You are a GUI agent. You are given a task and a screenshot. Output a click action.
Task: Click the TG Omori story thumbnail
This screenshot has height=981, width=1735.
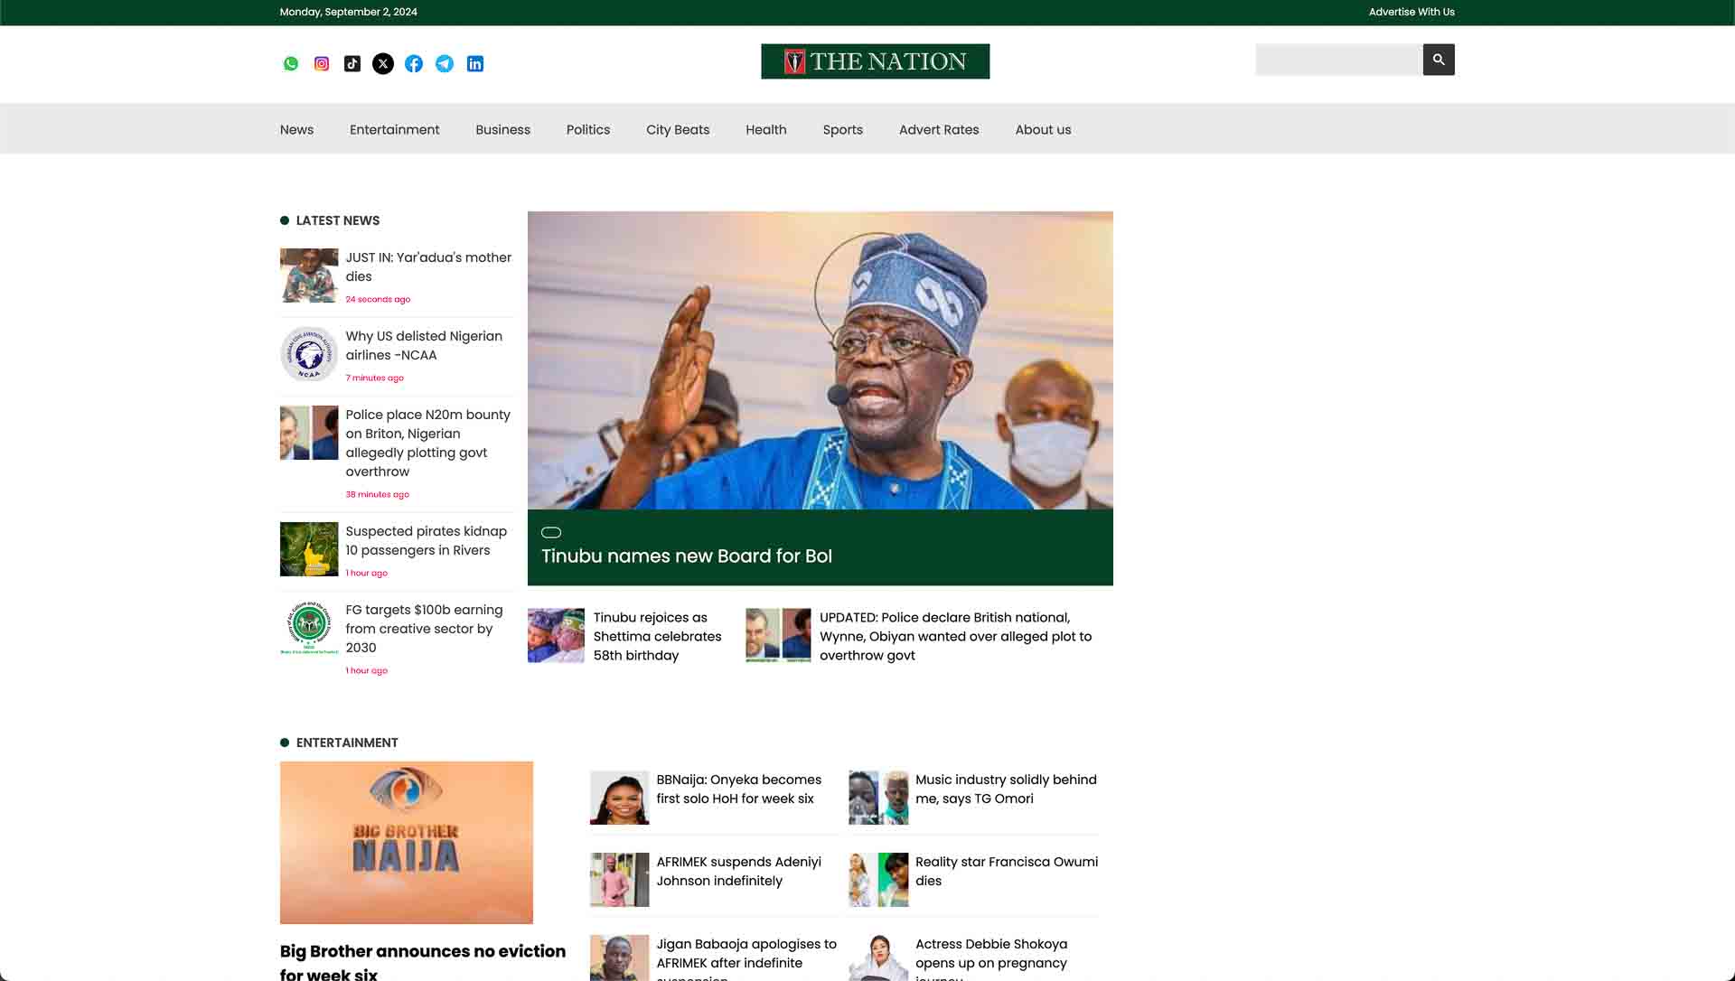[x=878, y=798]
